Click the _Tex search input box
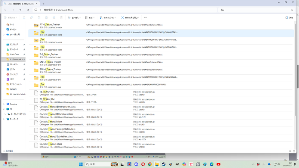299x168 pixels. coord(254,10)
